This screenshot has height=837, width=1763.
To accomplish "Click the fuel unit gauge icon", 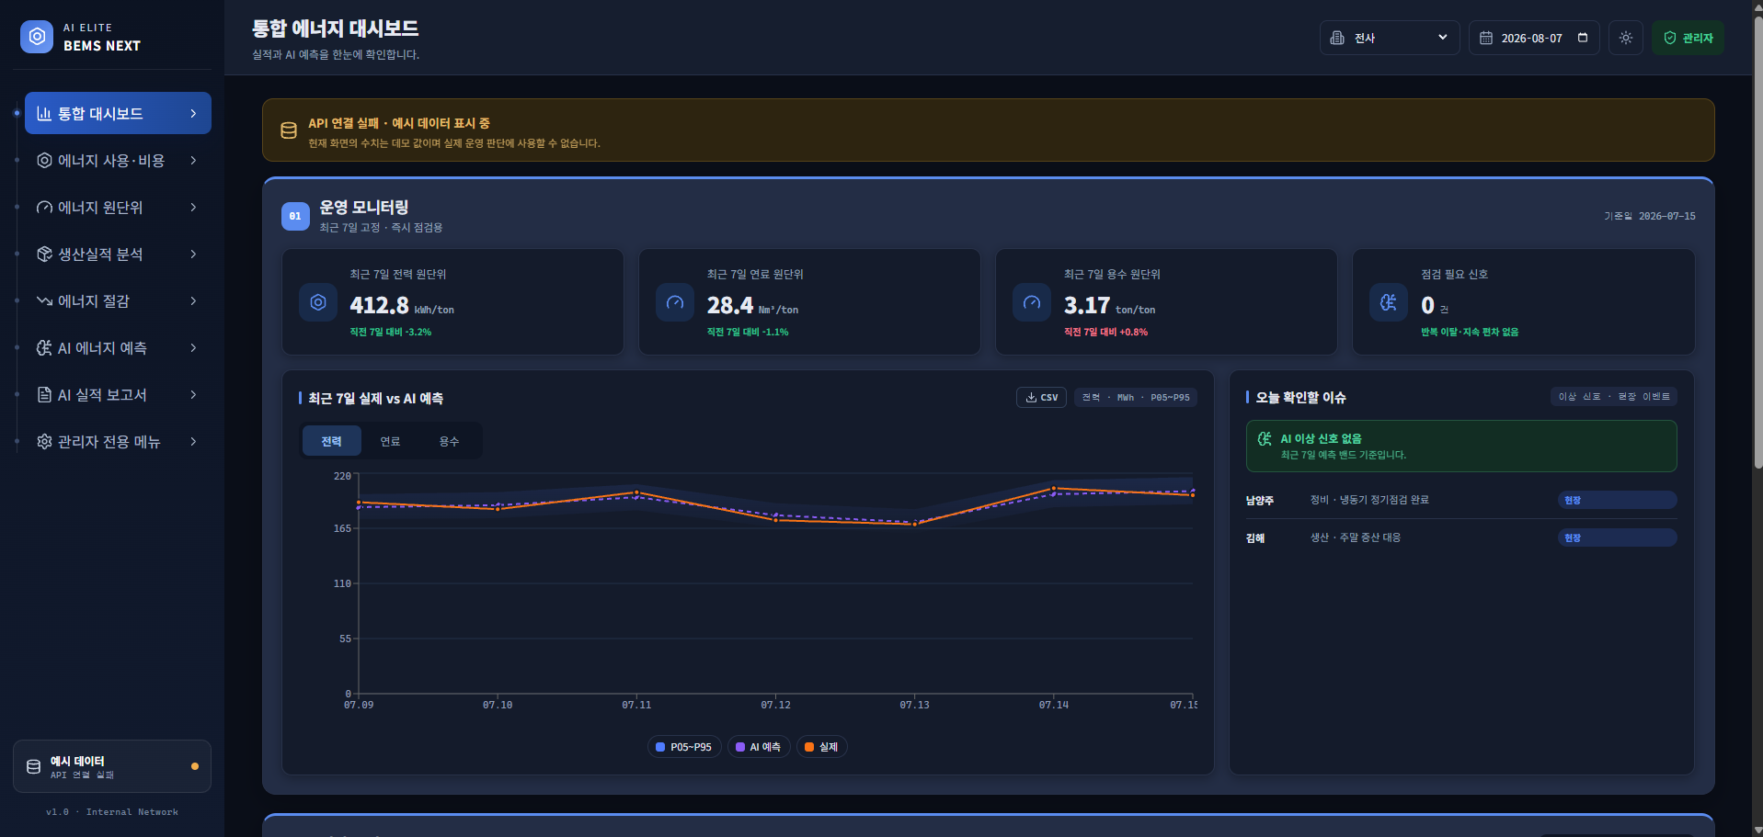I will [x=675, y=302].
